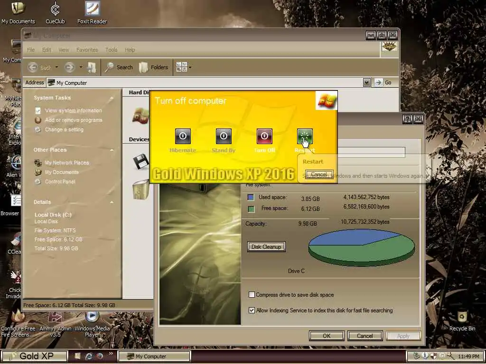Screen dimensions: 486x364
Task: Click the clock showing 11:49 PM
Action: coord(468,356)
